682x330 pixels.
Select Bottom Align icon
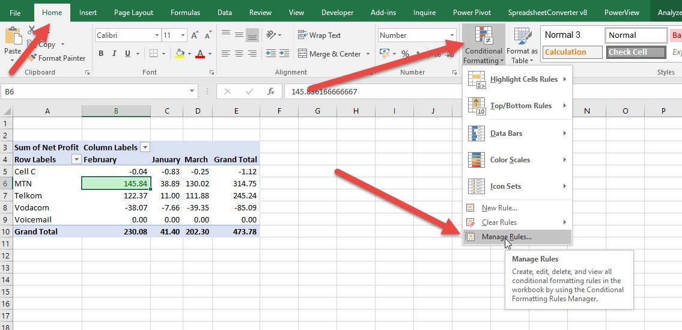(252, 35)
